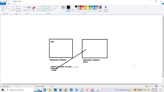Expand the shapes gallery more arrow
This screenshot has width=164, height=92.
pyautogui.click(x=52, y=11)
